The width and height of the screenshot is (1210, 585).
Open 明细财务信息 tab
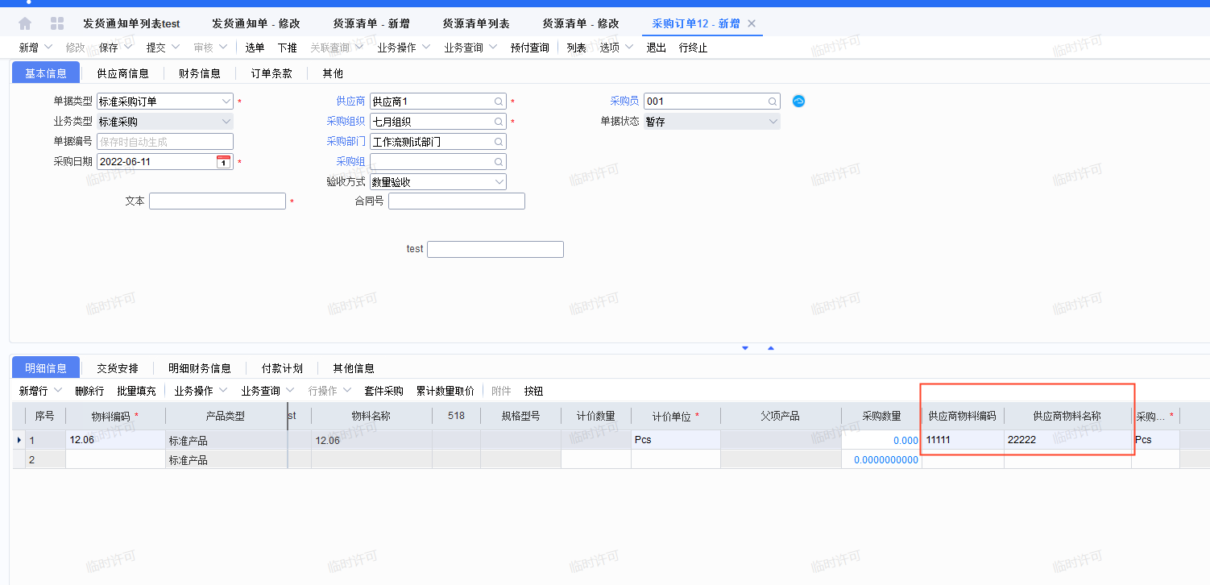tap(200, 368)
